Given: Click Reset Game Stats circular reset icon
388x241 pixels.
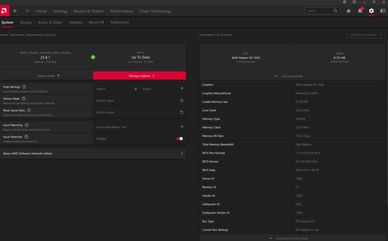Looking at the screenshot, I should [182, 112].
